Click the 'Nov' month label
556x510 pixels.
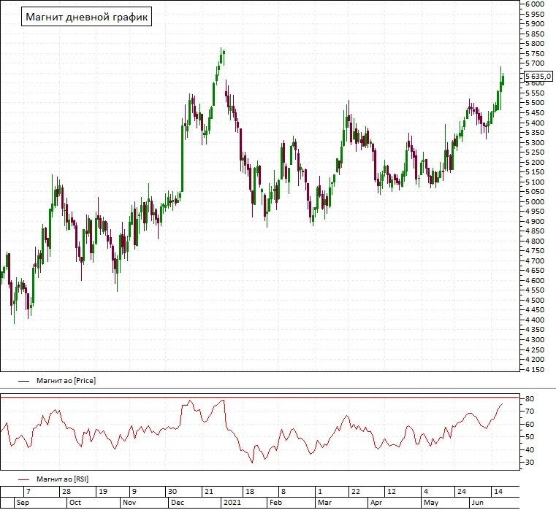[x=129, y=503]
